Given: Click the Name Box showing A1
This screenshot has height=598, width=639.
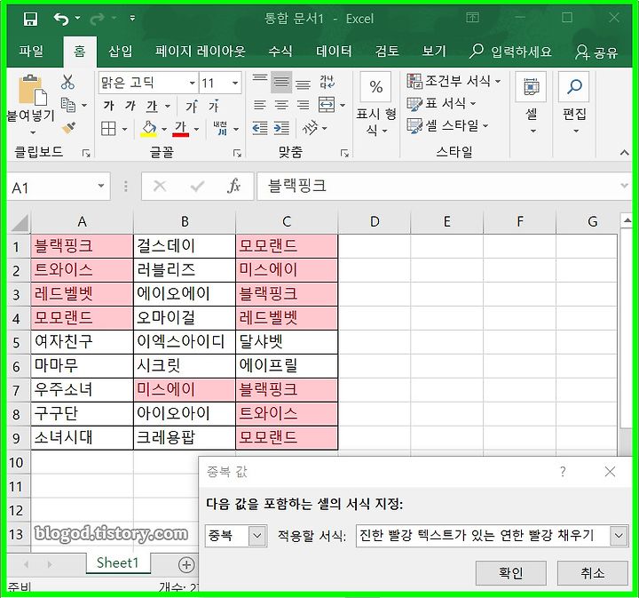Looking at the screenshot, I should click(x=59, y=187).
